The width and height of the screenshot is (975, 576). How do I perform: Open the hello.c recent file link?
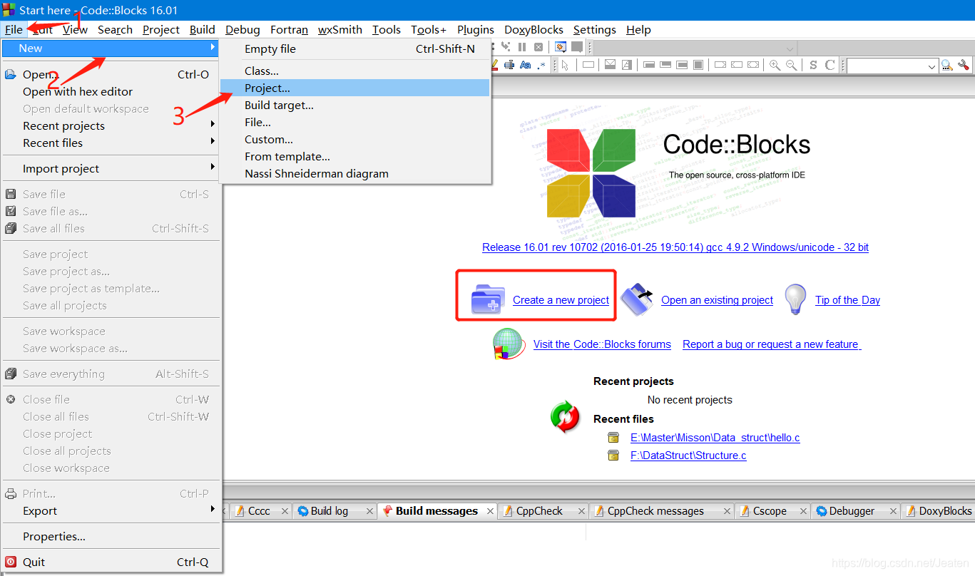pyautogui.click(x=715, y=437)
